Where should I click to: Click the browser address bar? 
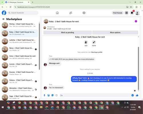tap(71, 7)
